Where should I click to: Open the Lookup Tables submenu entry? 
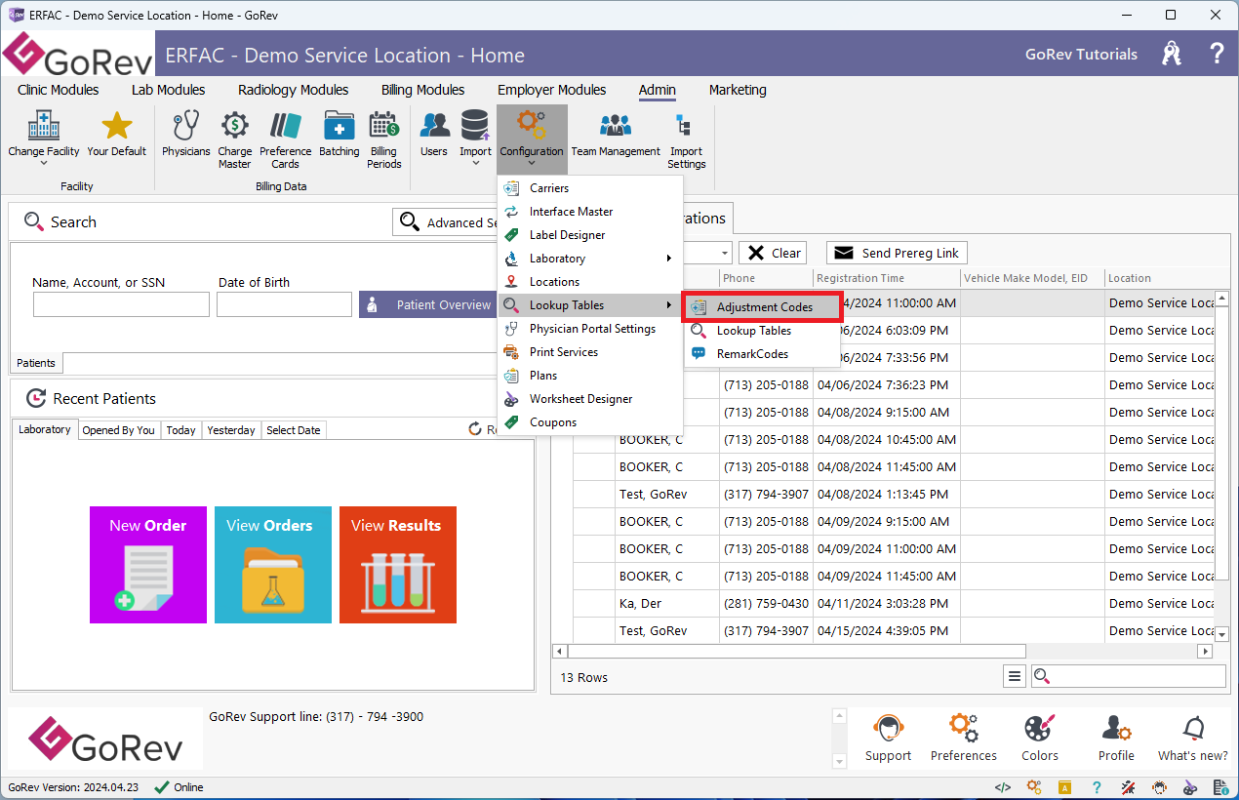point(589,305)
